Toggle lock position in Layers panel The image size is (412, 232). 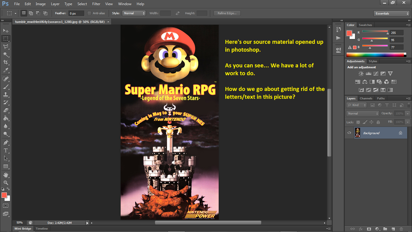[371, 122]
